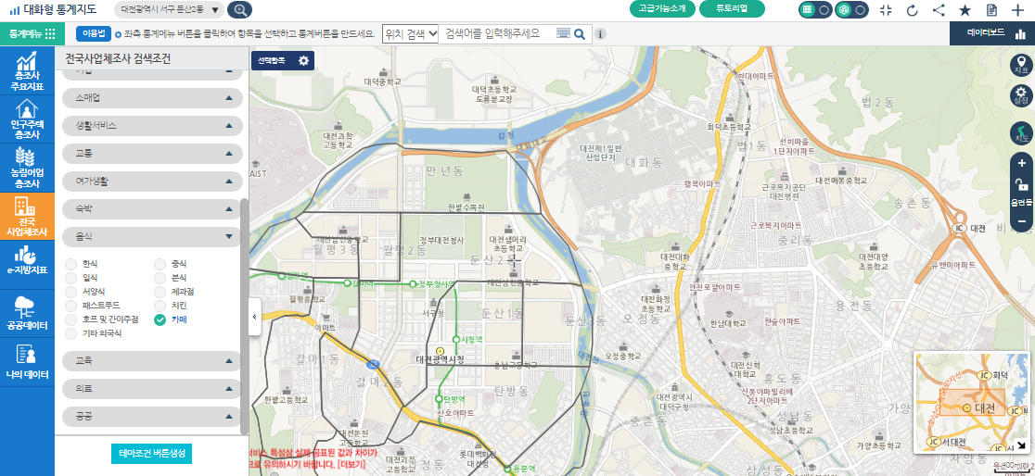Uncheck the 카페 option

tap(160, 319)
